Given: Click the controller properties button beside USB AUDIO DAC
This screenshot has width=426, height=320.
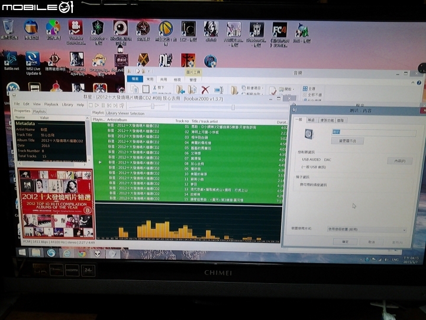Looking at the screenshot, I should (x=399, y=161).
